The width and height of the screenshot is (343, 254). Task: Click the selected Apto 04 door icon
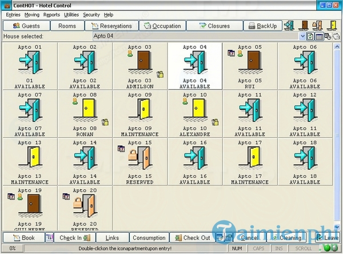point(195,62)
